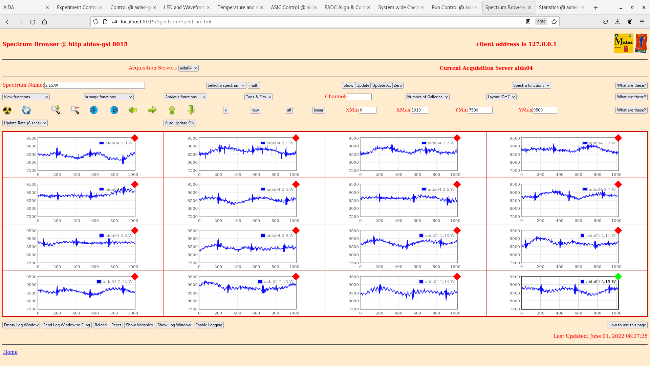The image size is (650, 366).
Task: Open the Acquisition Servers aida04 dropdown
Action: 188,68
